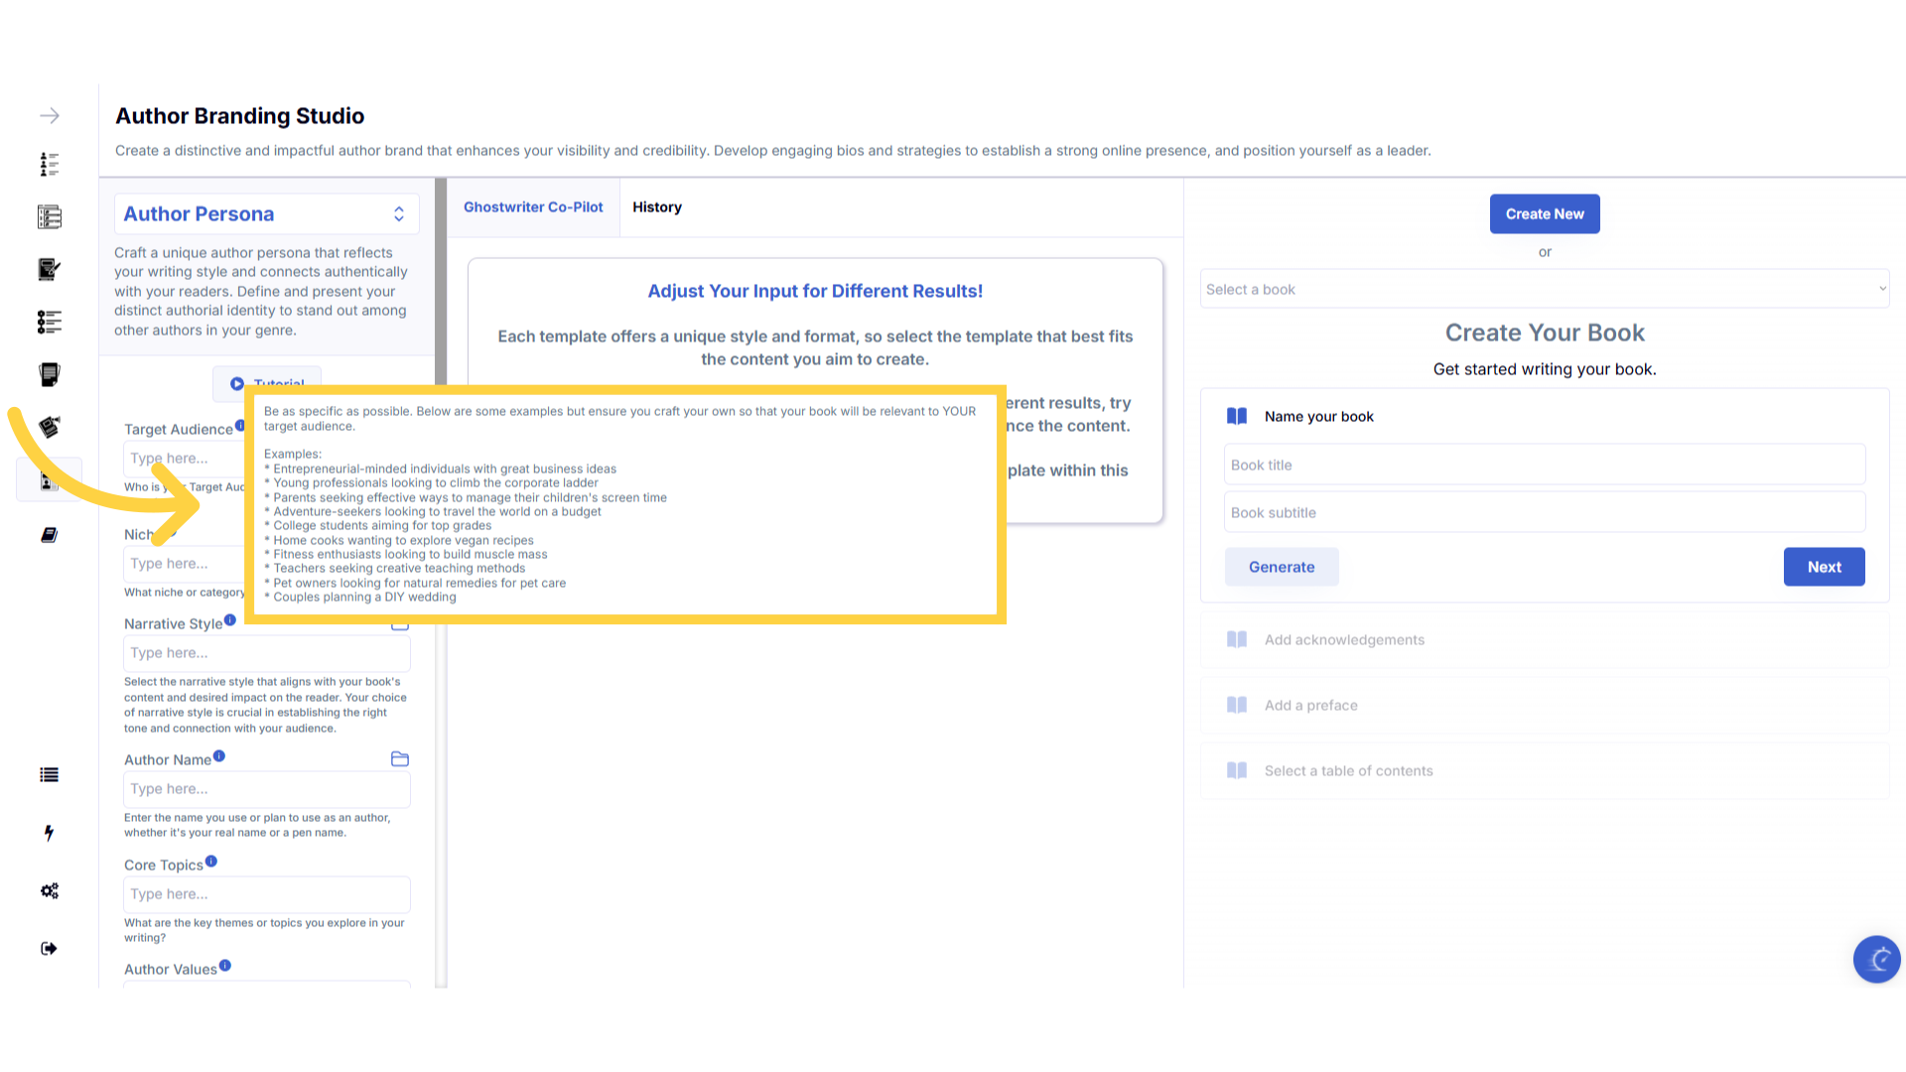Switch to the History tab
Screen dimensions: 1906x1072
click(656, 207)
